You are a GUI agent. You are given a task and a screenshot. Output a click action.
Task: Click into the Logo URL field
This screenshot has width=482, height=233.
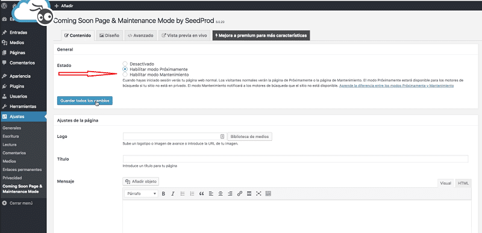click(175, 136)
